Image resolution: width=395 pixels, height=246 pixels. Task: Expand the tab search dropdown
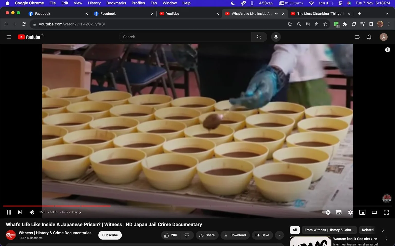coord(387,14)
